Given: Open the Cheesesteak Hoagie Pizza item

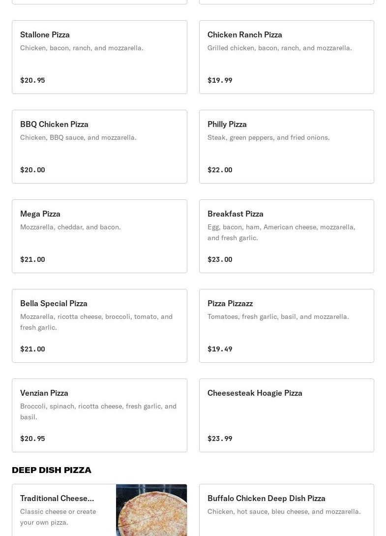Looking at the screenshot, I should point(286,415).
